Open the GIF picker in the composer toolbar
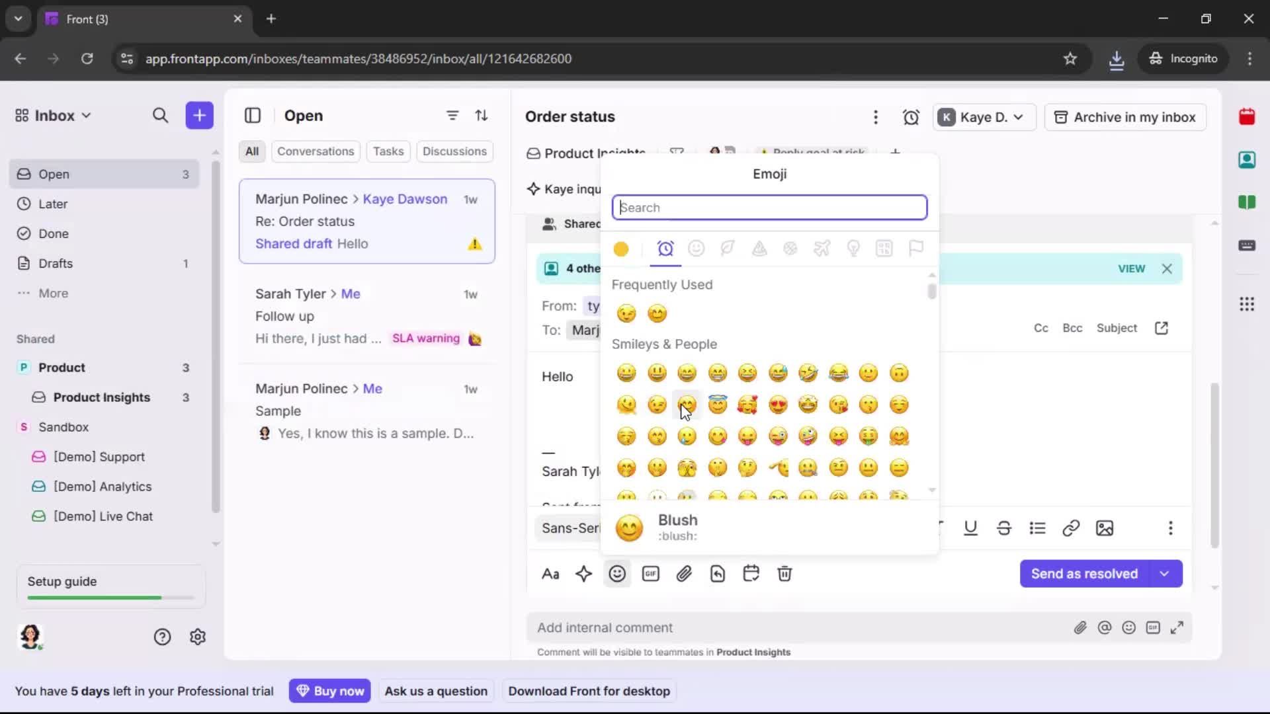1270x714 pixels. pyautogui.click(x=651, y=573)
